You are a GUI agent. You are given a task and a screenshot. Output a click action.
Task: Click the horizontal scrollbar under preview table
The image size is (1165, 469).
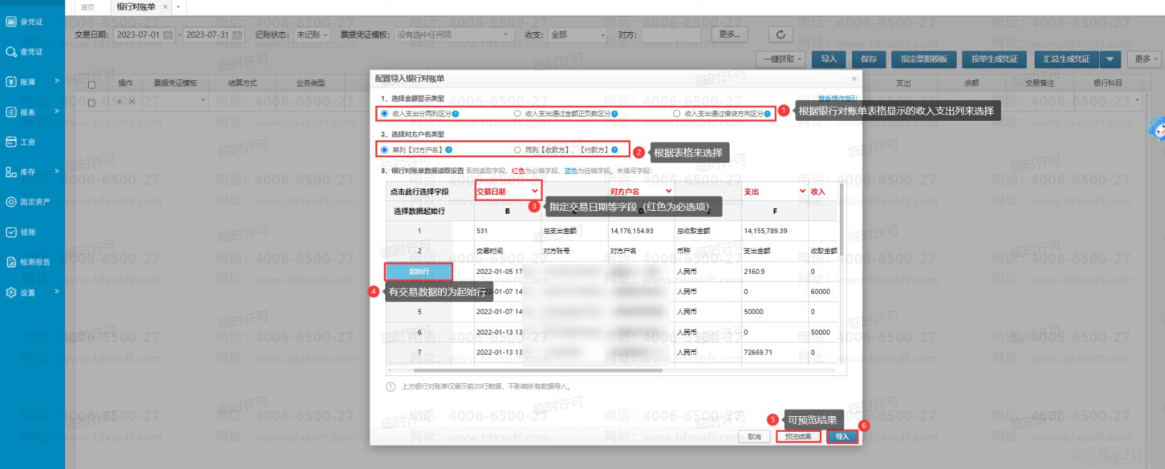537,371
